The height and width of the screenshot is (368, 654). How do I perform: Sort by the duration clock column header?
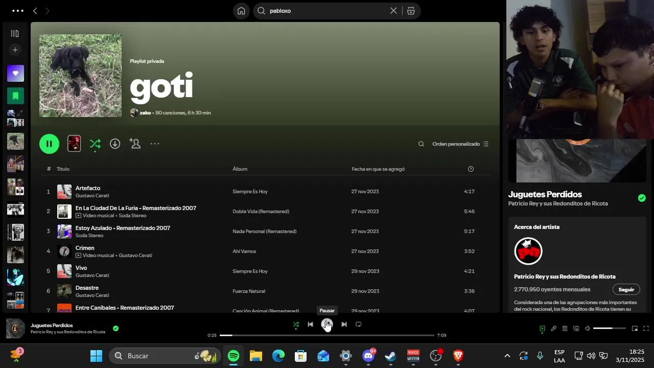[x=471, y=169]
